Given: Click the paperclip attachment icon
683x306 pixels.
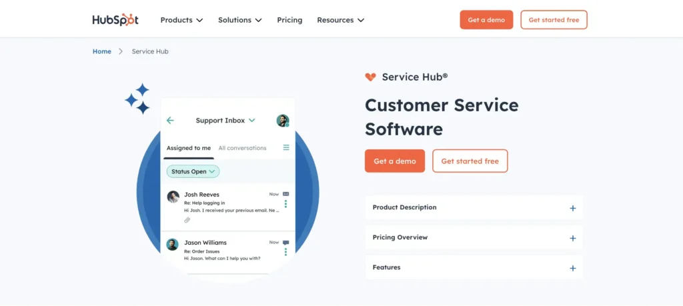Looking at the screenshot, I should point(187,220).
